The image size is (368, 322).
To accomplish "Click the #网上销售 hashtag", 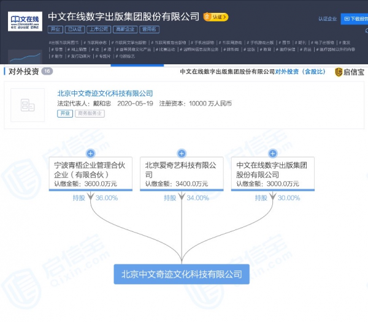I will tap(77, 50).
